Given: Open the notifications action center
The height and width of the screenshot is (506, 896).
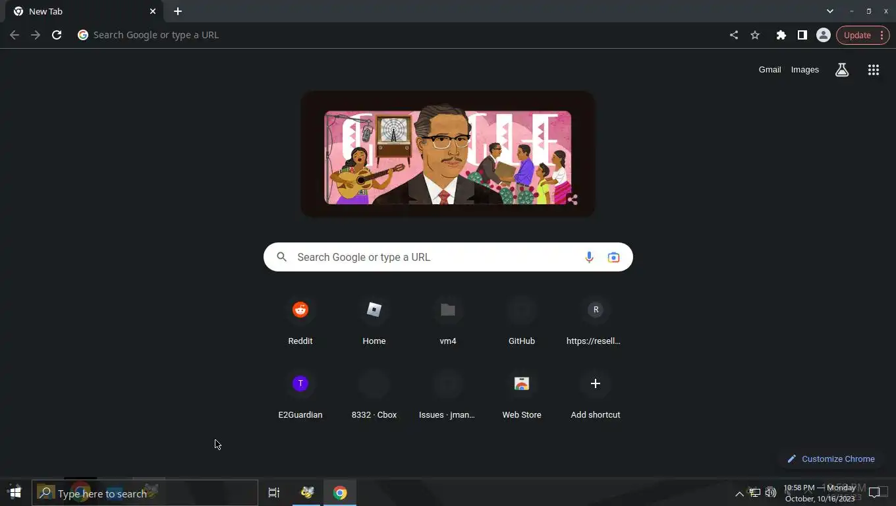Looking at the screenshot, I should pos(874,493).
